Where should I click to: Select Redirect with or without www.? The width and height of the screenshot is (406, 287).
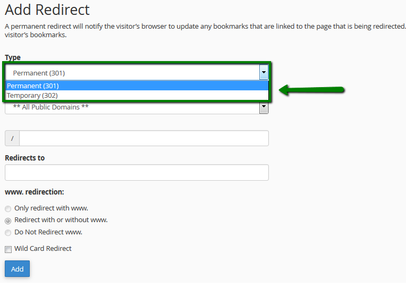pyautogui.click(x=8, y=221)
